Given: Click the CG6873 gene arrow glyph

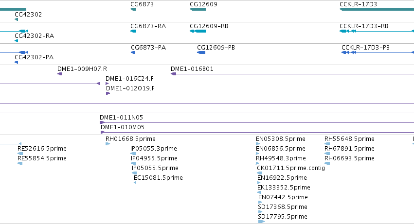Looking at the screenshot, I should pyautogui.click(x=133, y=10).
